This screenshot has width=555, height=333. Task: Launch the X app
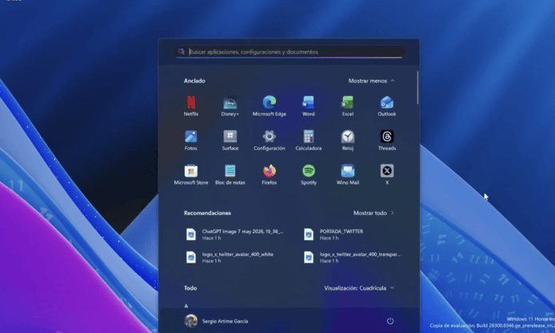tap(387, 174)
